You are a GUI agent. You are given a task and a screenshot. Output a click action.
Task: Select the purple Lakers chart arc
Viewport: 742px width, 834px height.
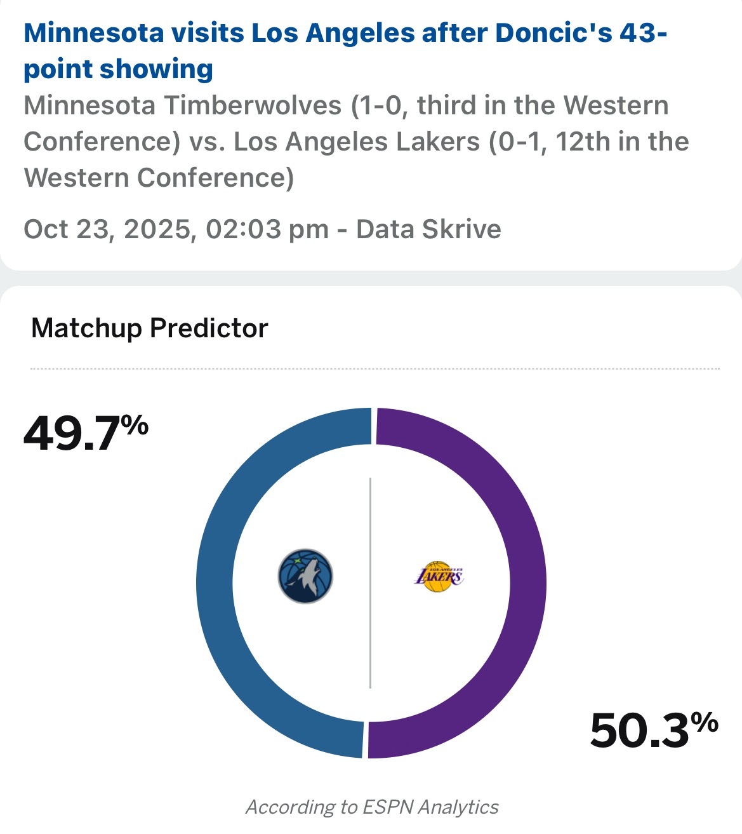(x=527, y=583)
